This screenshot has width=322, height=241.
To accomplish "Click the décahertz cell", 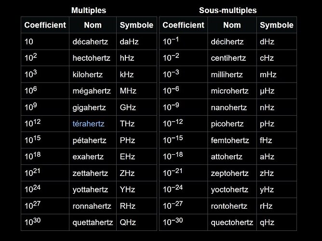I will coord(93,41).
